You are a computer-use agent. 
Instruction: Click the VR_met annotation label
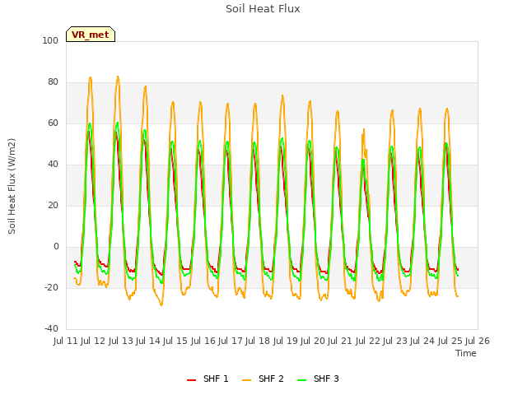[x=91, y=35]
